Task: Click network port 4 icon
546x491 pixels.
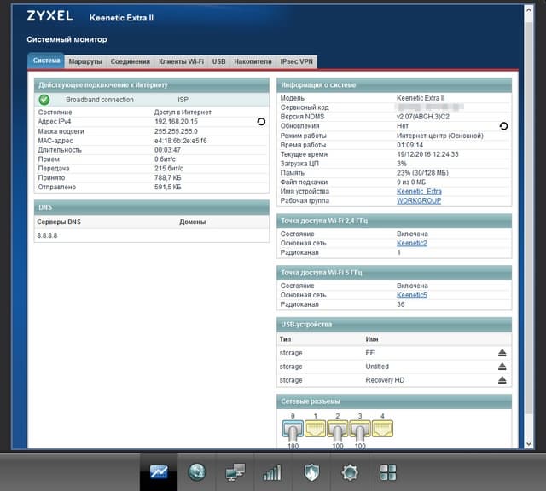Action: click(x=382, y=429)
